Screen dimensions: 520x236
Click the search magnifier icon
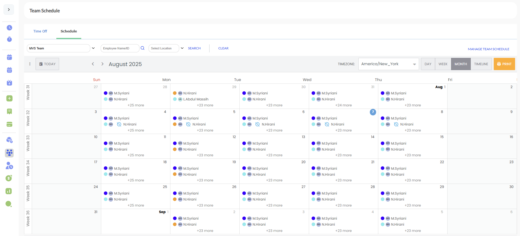[x=143, y=48]
